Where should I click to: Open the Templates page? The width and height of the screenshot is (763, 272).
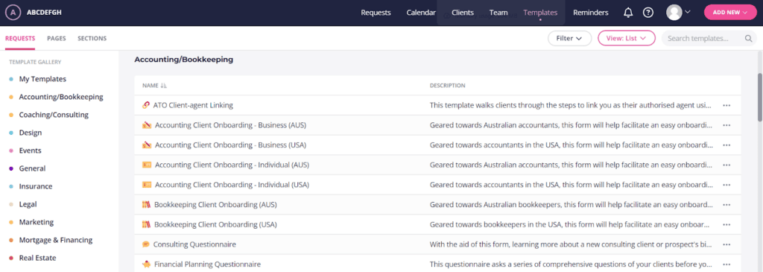click(x=540, y=13)
